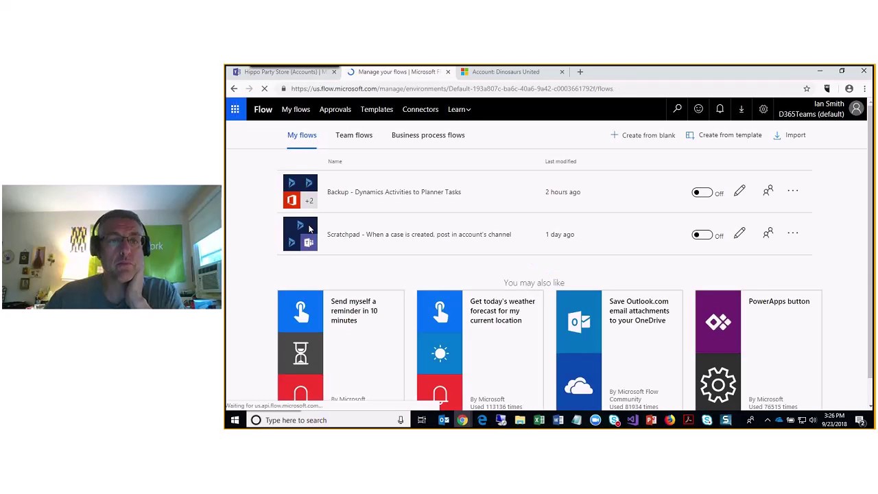Open Approvals in top navigation
This screenshot has width=878, height=494.
click(x=335, y=109)
